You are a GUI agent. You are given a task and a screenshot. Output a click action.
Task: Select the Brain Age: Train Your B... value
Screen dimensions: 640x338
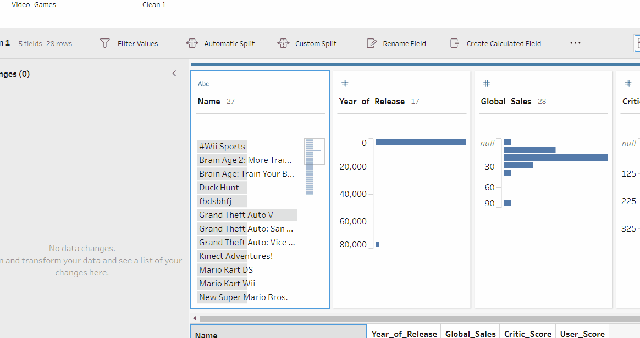[x=247, y=174]
